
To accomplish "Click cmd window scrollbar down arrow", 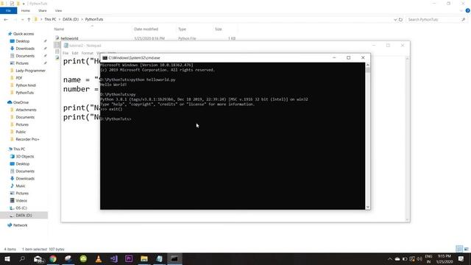I will (x=368, y=207).
